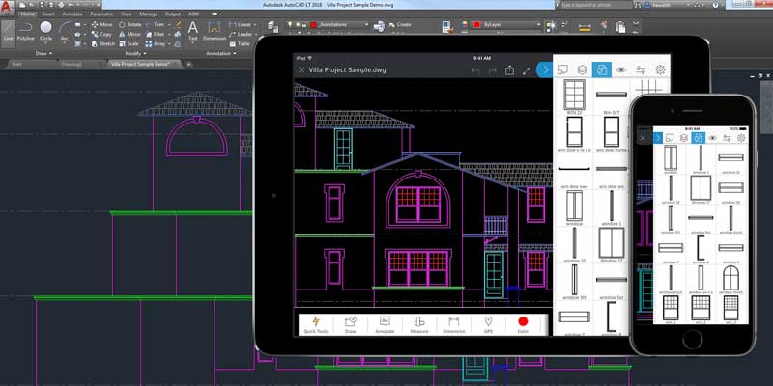Select the Text tool in Annotation panel
Viewport: 773px width, 386px height.
click(x=192, y=31)
